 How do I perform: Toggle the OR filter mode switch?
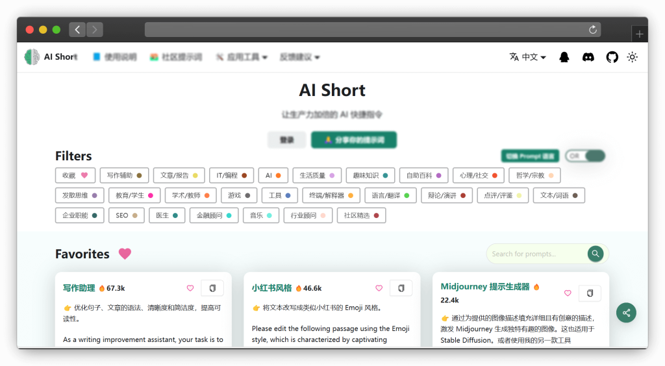coord(585,156)
